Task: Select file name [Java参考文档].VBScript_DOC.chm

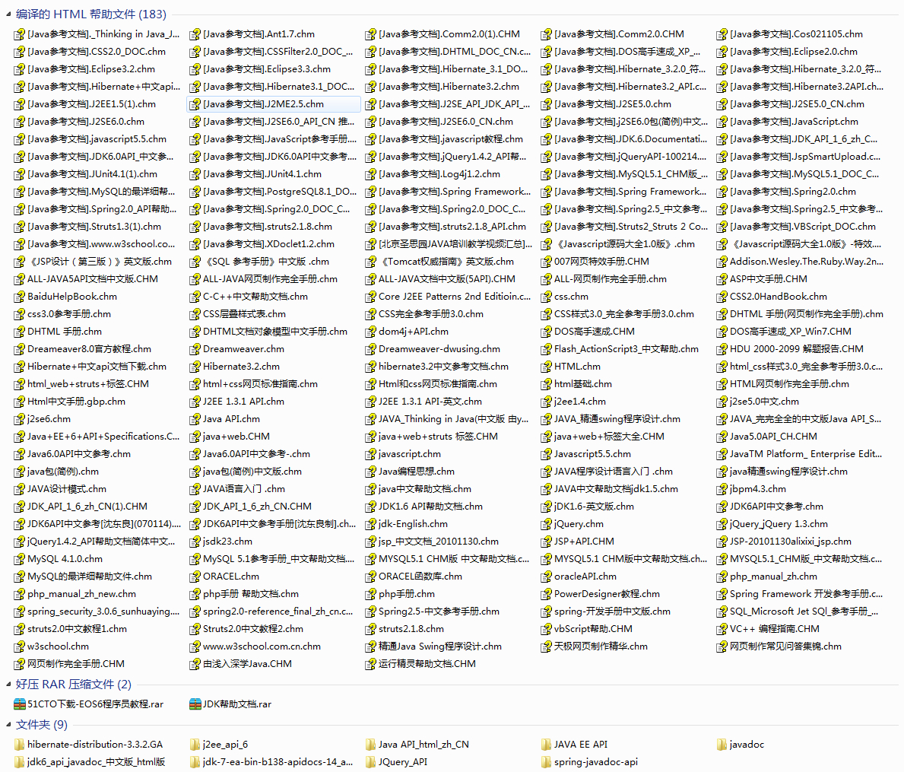Action: coord(803,227)
